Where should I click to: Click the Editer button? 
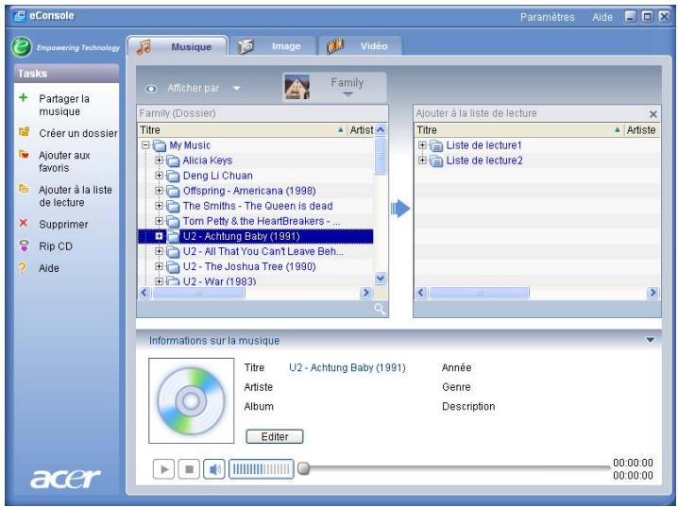point(275,436)
